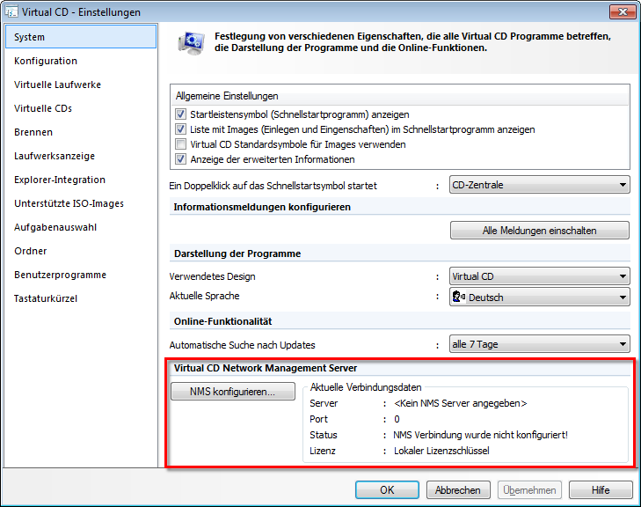Select Benutzerprogramme in the sidebar
The height and width of the screenshot is (507, 641).
[81, 274]
